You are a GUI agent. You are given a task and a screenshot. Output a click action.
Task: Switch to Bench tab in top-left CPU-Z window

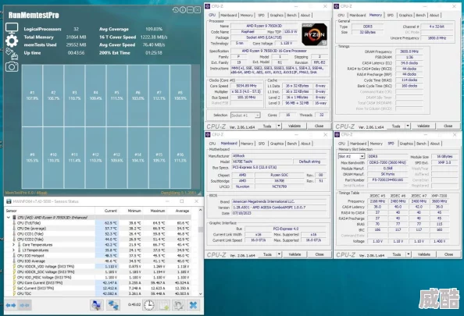pos(292,15)
